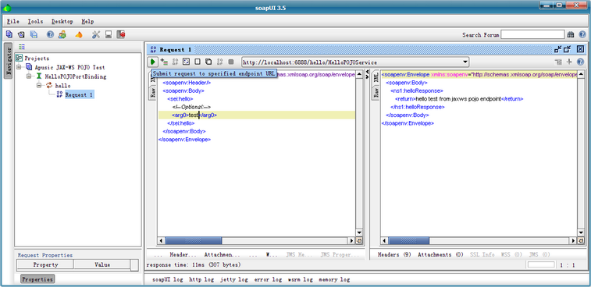Add this request to a TestCase

point(164,62)
